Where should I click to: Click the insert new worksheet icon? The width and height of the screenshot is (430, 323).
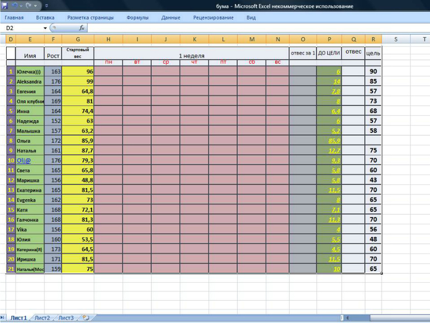(86, 317)
